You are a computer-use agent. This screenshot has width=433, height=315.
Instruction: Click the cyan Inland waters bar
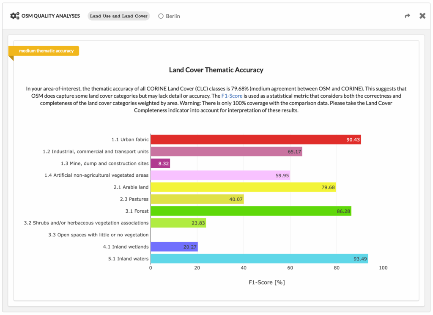click(x=259, y=258)
